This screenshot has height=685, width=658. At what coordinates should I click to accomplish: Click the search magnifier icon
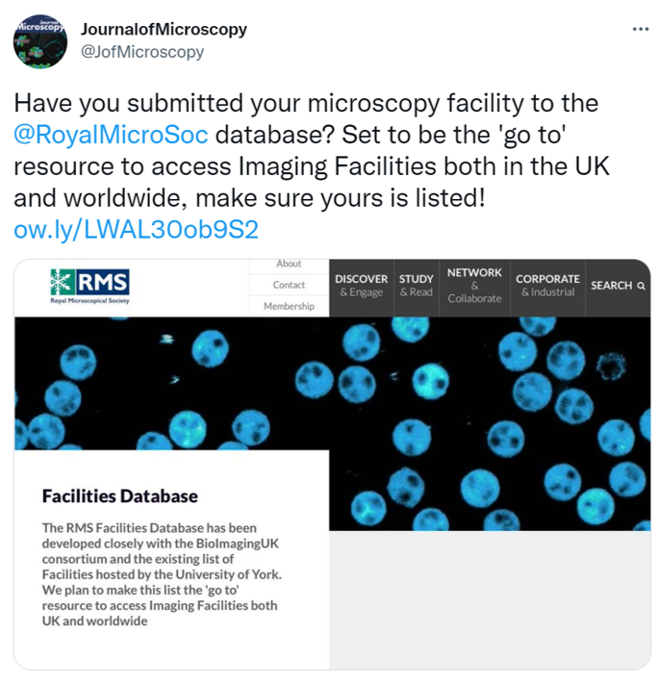[x=641, y=286]
